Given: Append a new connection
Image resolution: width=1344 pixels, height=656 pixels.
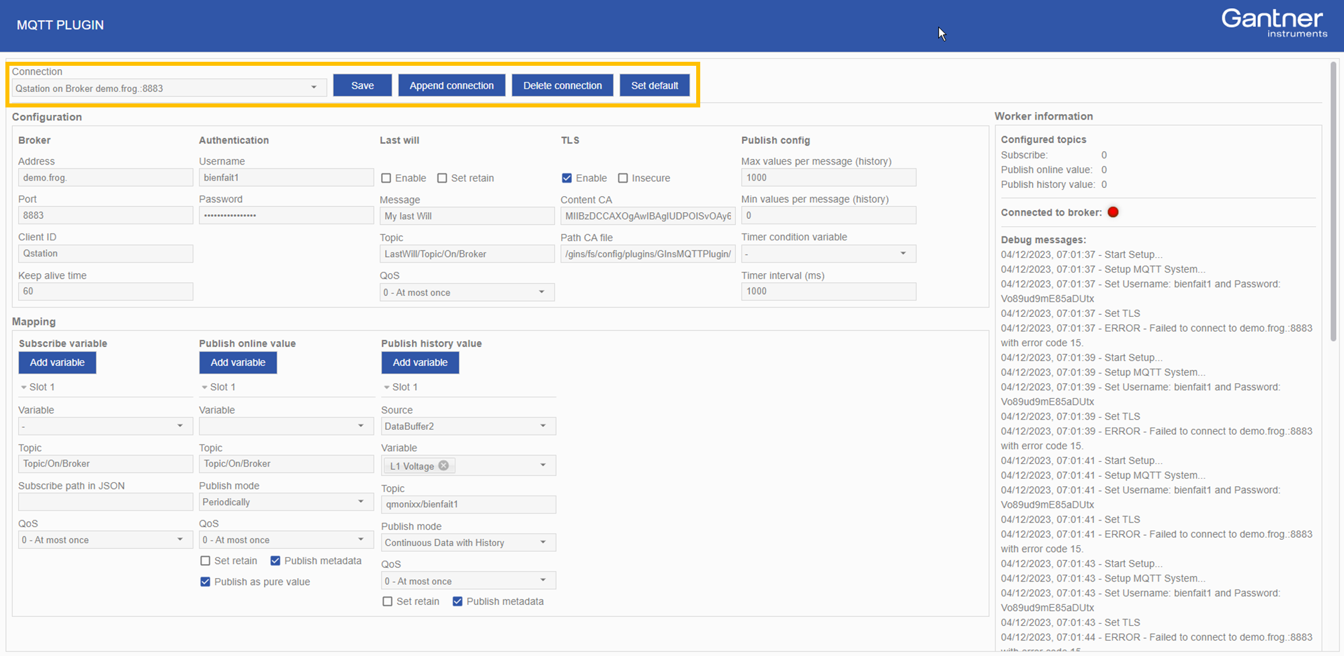Looking at the screenshot, I should [x=452, y=85].
